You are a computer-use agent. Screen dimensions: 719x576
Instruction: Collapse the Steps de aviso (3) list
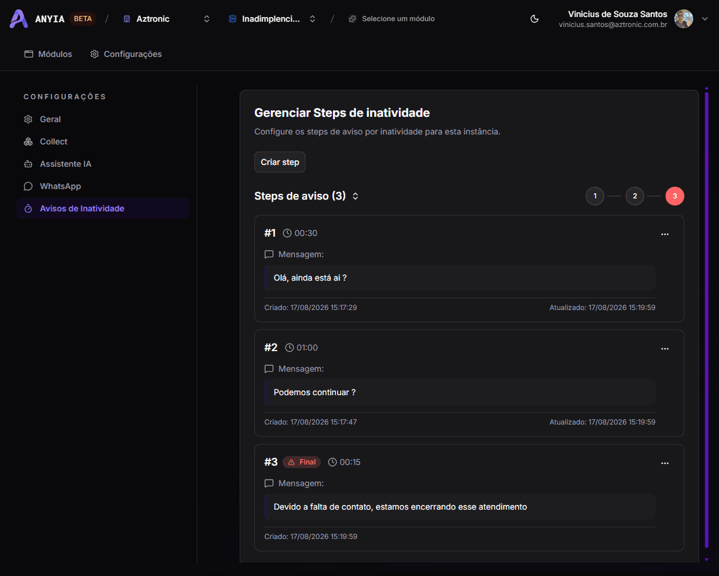coord(355,196)
